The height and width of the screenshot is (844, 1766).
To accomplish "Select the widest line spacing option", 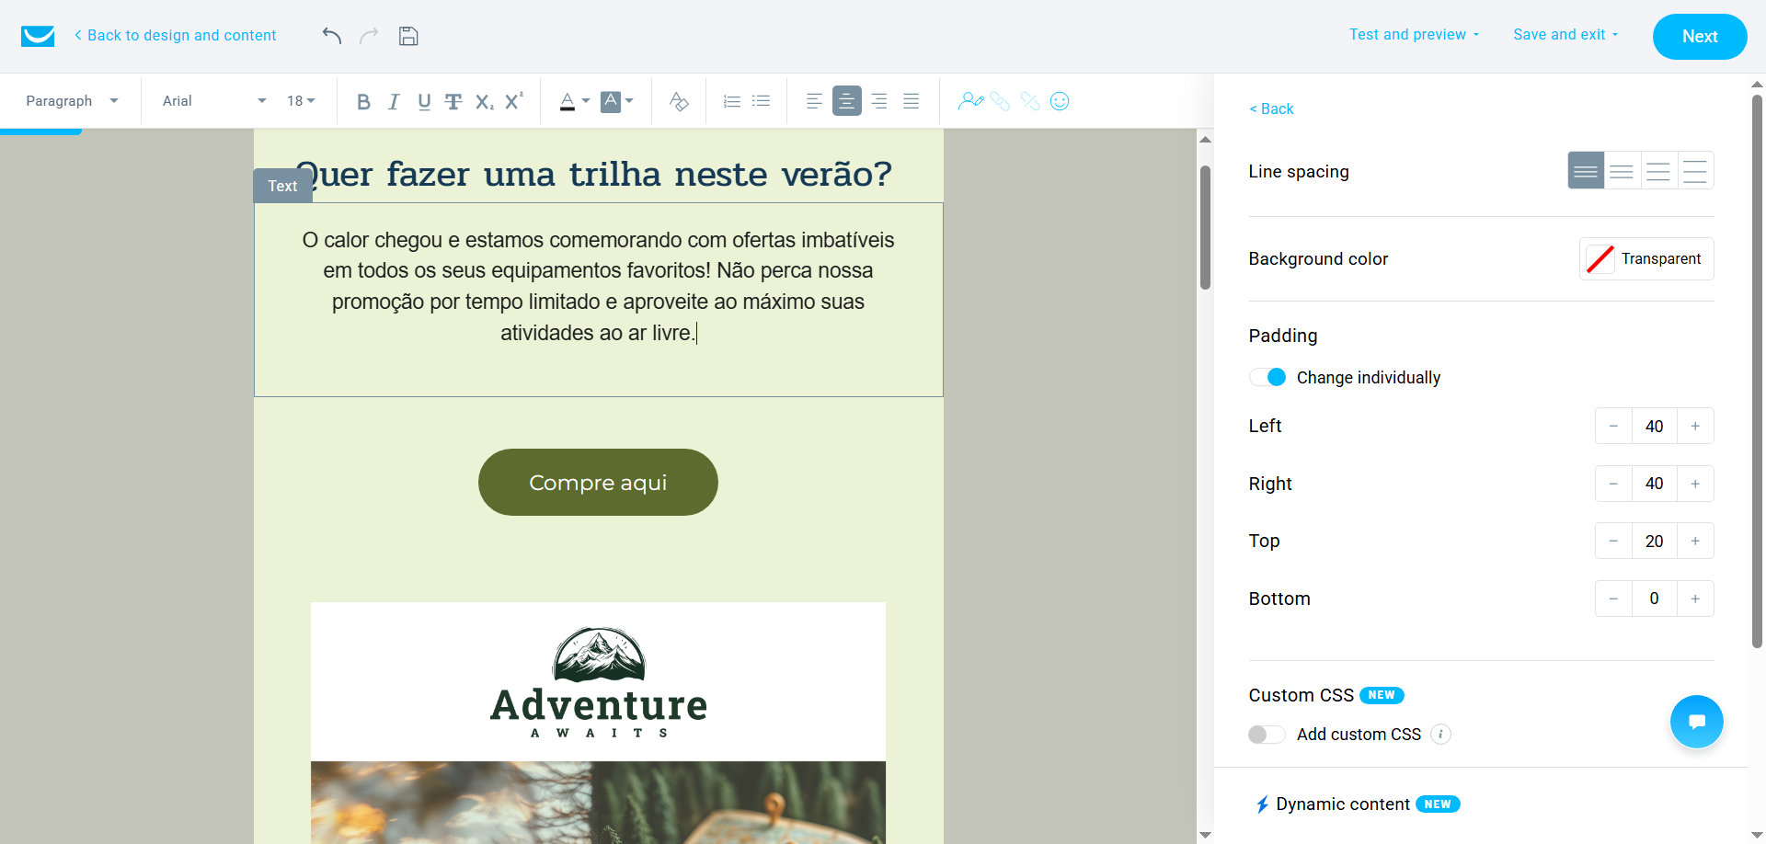I will [1695, 170].
